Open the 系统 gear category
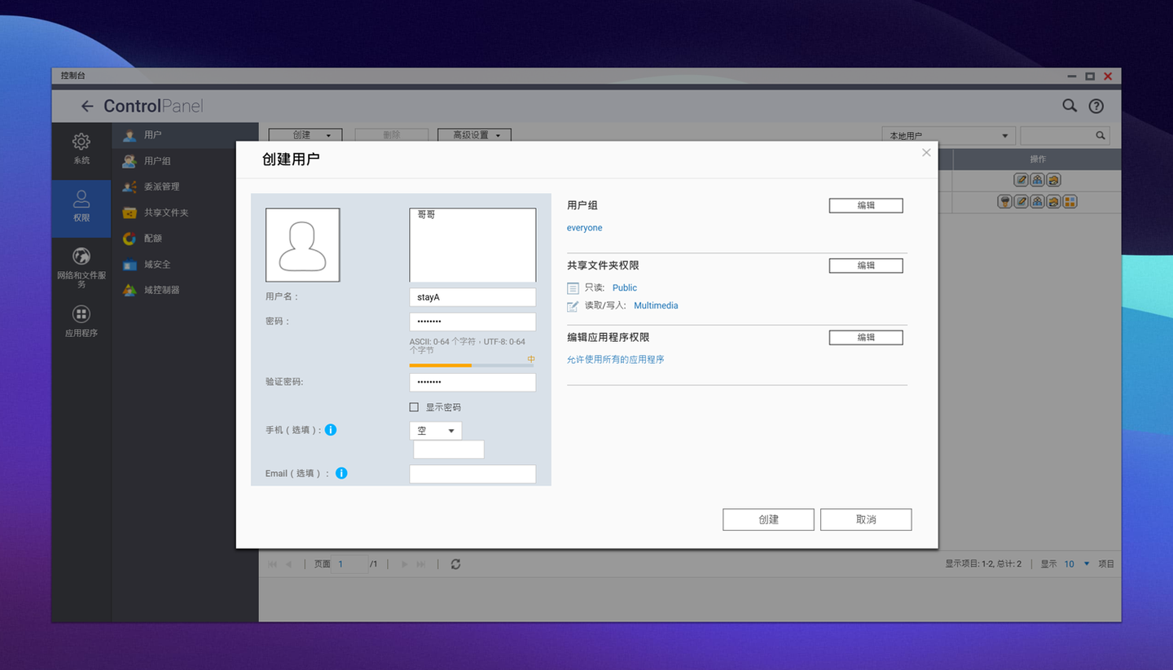The width and height of the screenshot is (1173, 670). pos(81,148)
